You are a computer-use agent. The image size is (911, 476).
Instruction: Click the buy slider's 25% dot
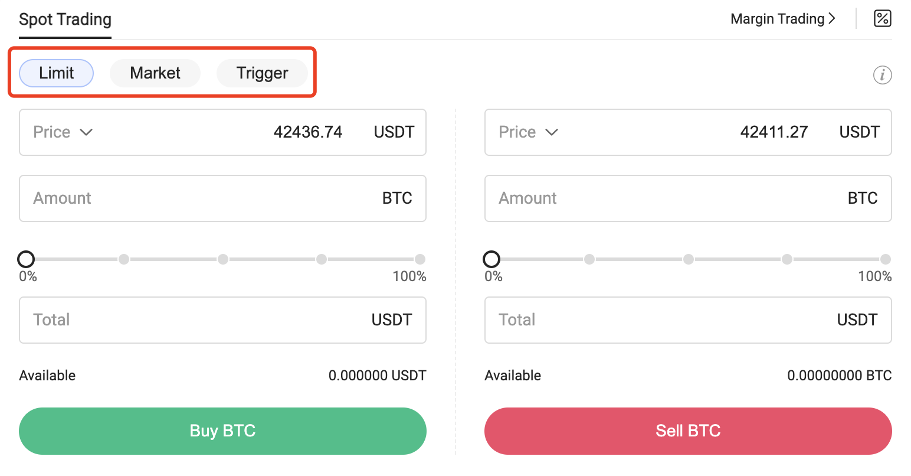(x=124, y=259)
